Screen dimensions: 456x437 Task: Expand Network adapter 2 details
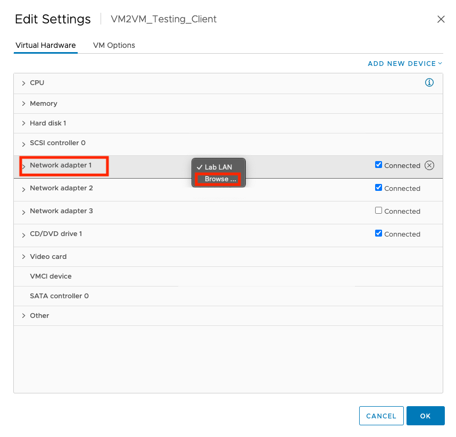23,188
